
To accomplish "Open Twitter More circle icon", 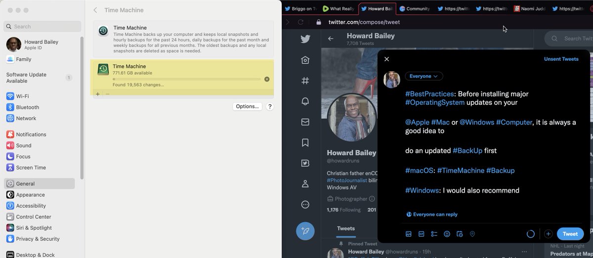I will pos(305,205).
